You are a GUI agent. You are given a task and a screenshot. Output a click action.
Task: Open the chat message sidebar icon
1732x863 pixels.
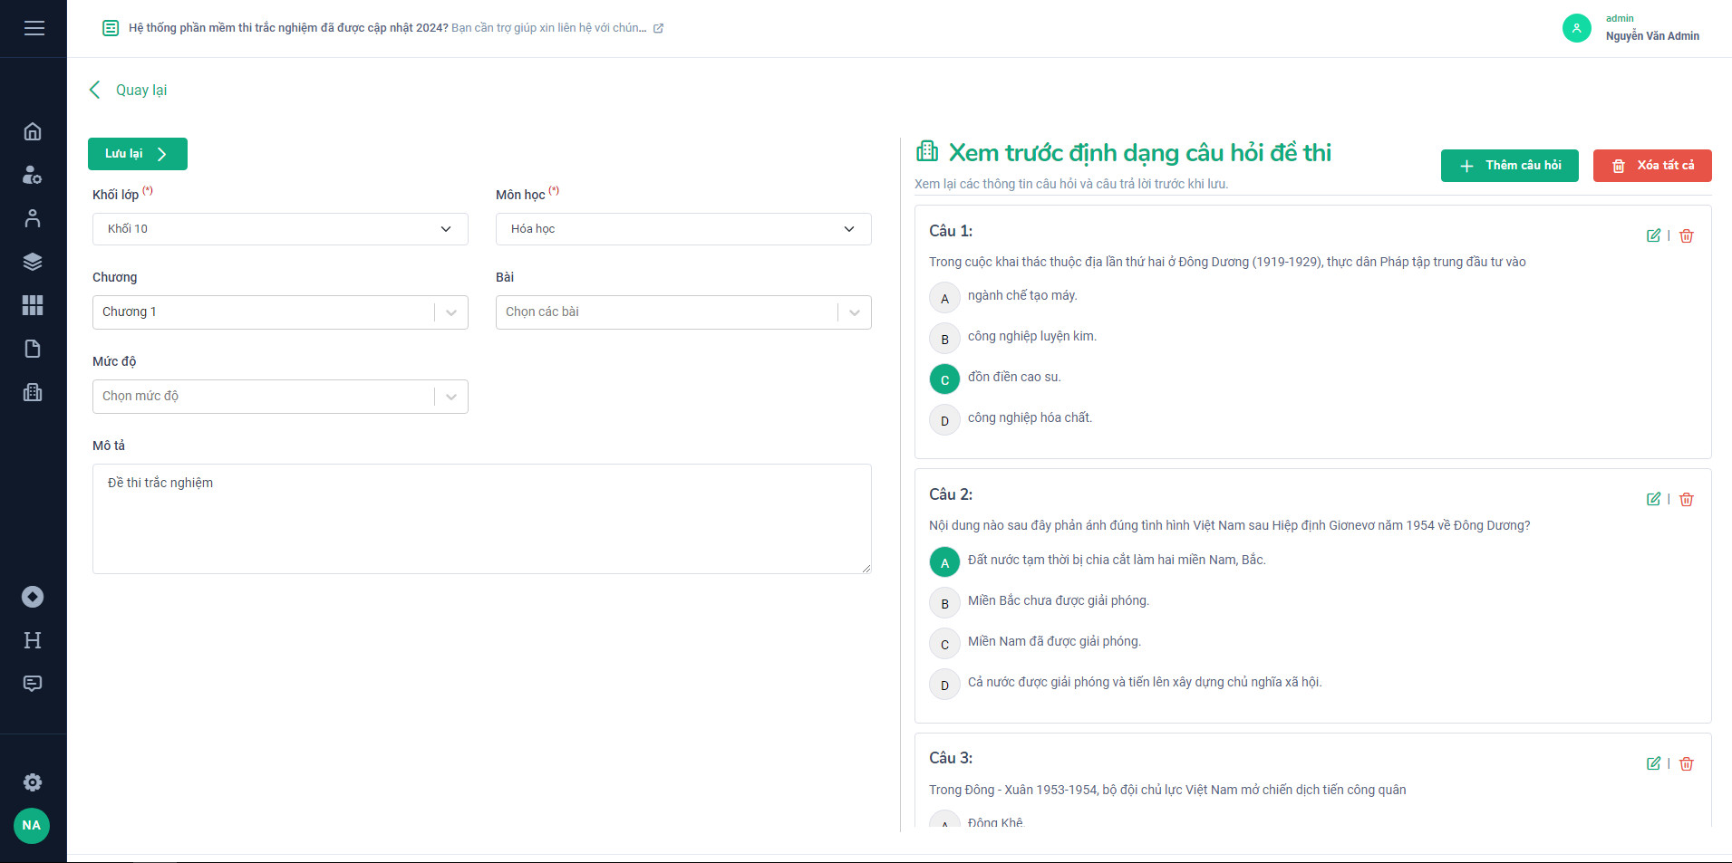click(33, 684)
